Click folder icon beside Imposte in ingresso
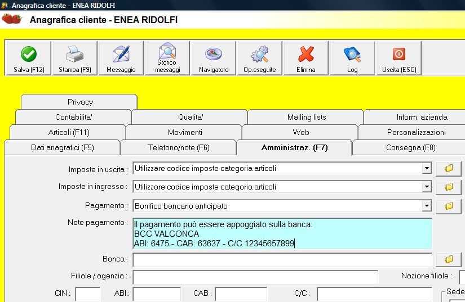Viewport: 465px width, 302px height. (449, 187)
